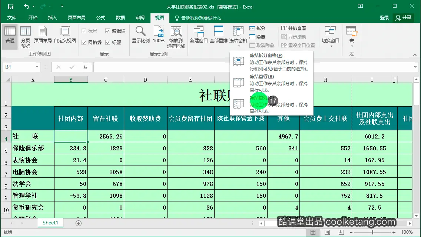421x237 pixels.
Task: Switch to Page Break Preview in status bar
Action: (x=341, y=232)
